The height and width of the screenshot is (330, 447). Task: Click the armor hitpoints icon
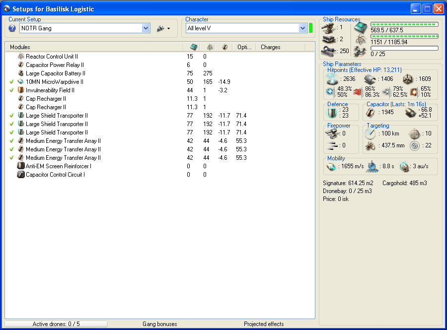pyautogui.click(x=370, y=79)
